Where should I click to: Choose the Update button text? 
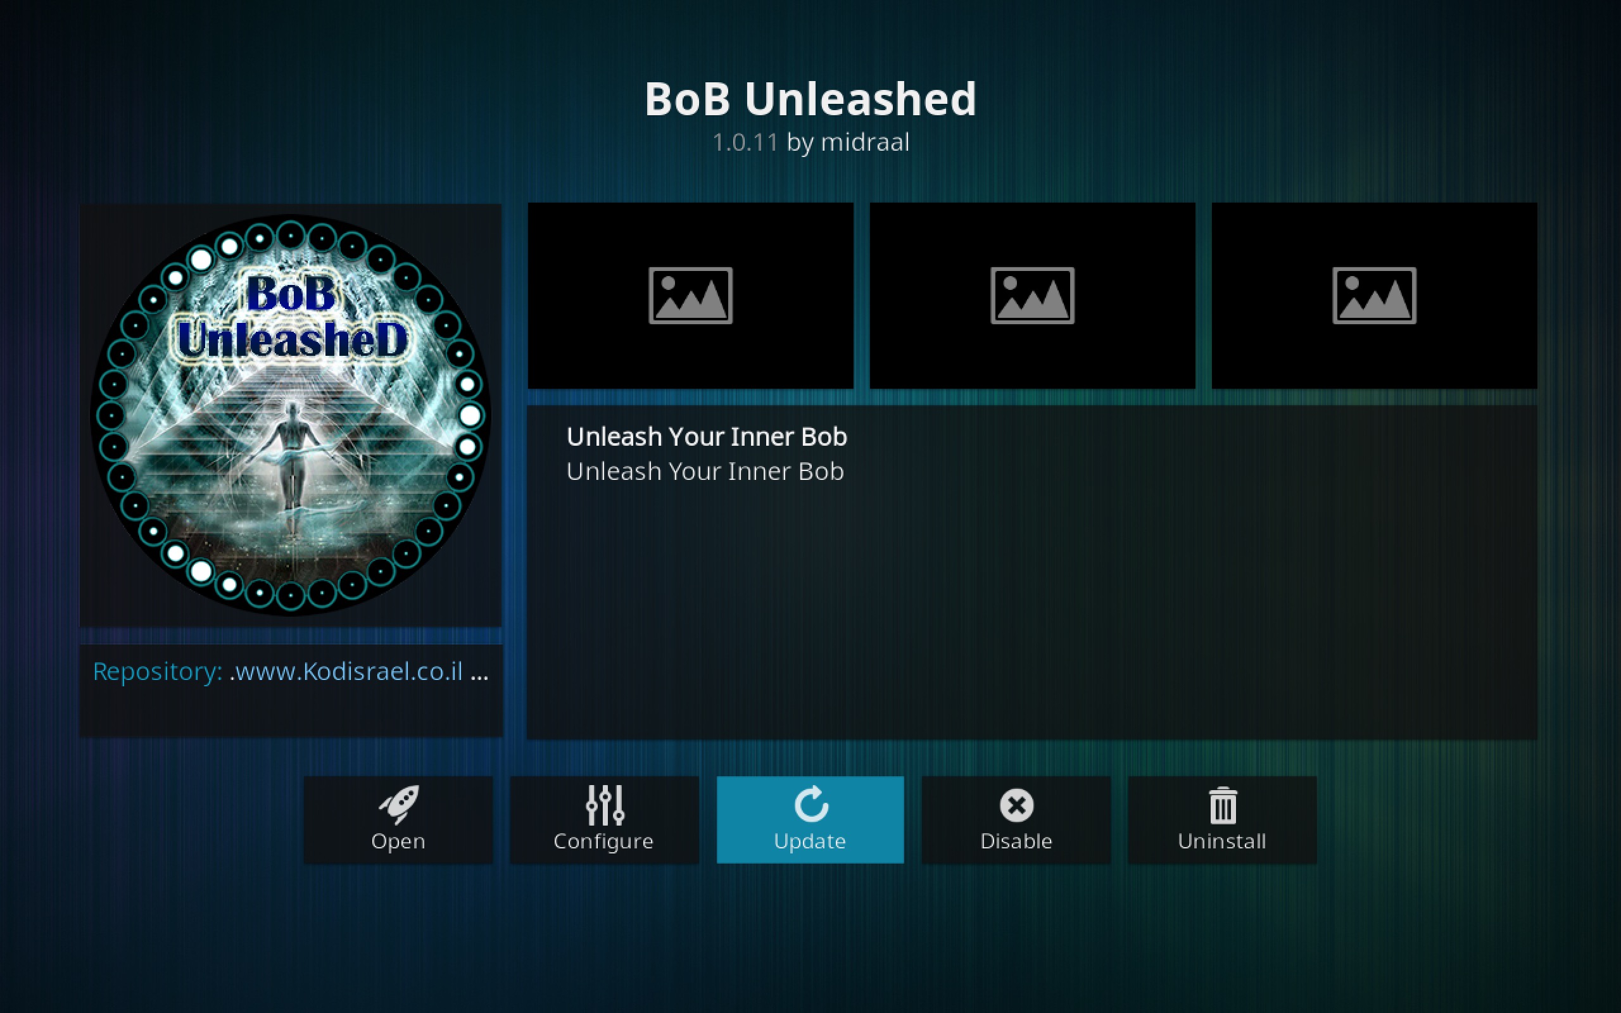tap(810, 841)
